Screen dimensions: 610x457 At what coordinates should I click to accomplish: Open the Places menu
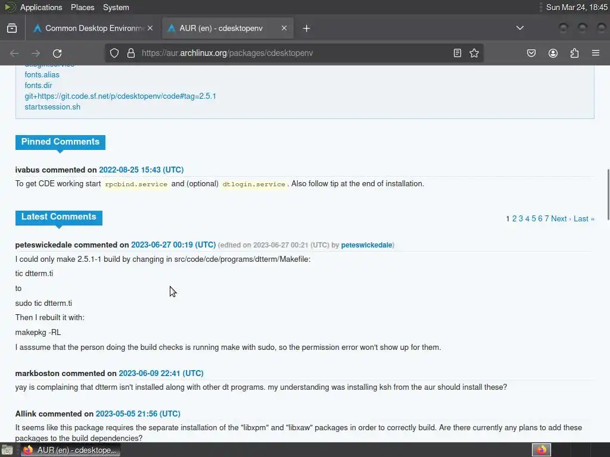(82, 7)
